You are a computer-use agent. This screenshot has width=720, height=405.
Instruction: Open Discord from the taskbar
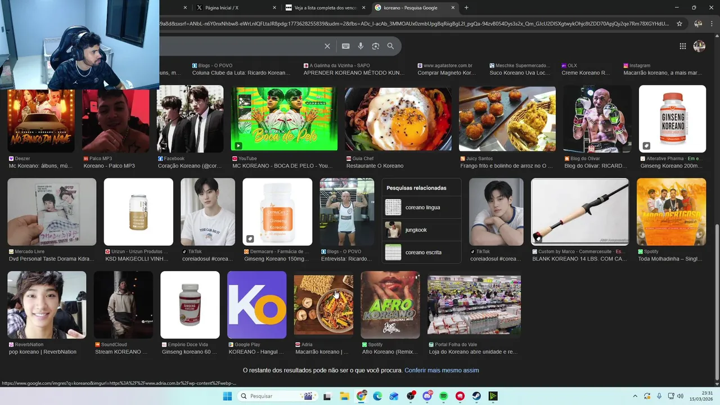click(427, 396)
